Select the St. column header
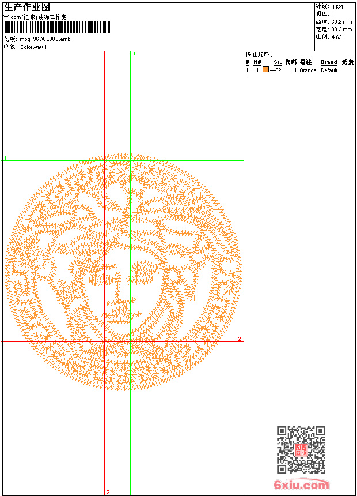357x496 pixels. click(x=277, y=62)
